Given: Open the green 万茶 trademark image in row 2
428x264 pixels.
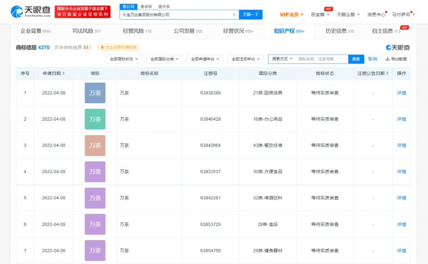Looking at the screenshot, I should point(95,119).
